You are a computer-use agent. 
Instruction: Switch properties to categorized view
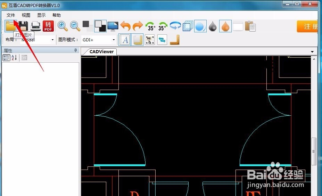[x=6, y=58]
